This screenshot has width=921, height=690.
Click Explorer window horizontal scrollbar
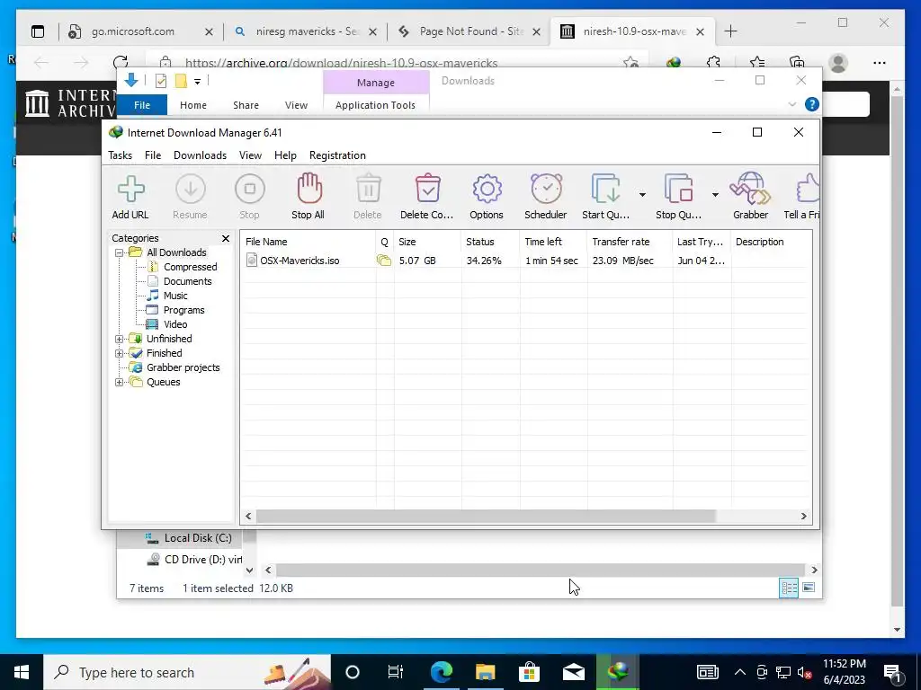pos(541,570)
